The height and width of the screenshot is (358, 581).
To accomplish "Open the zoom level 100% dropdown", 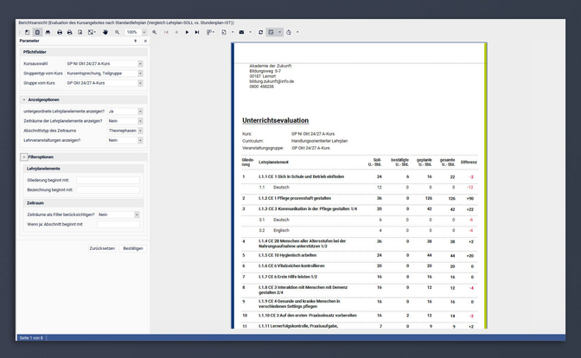I will coord(144,31).
